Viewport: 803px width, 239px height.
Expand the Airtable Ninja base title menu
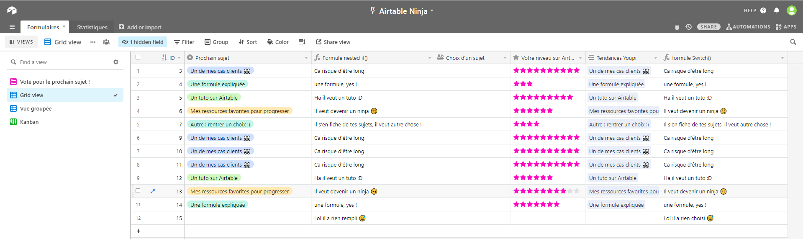(432, 11)
